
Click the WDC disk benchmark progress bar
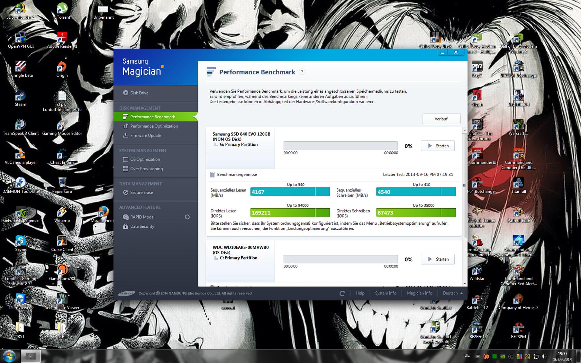341,259
